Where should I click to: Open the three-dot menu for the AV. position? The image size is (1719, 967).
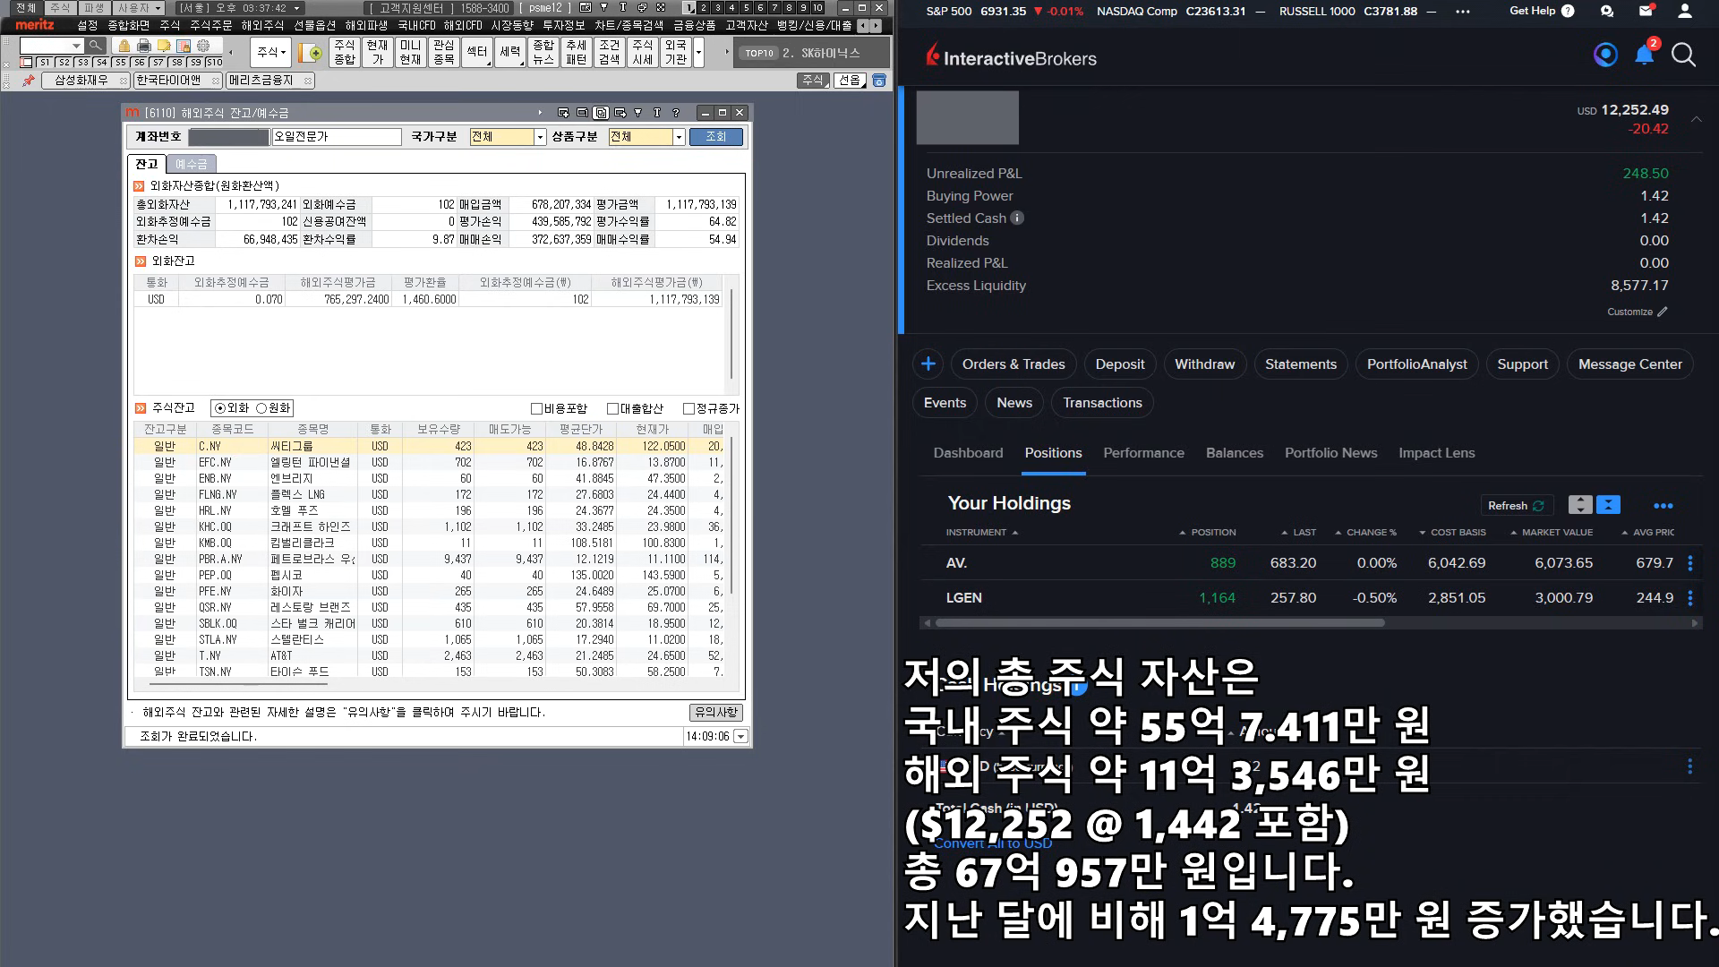coord(1689,563)
